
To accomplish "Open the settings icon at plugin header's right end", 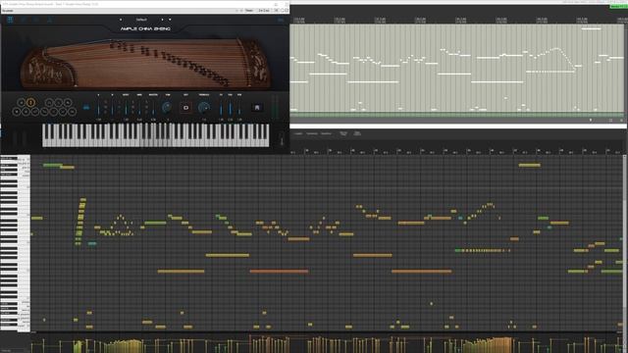I will tap(281, 20).
